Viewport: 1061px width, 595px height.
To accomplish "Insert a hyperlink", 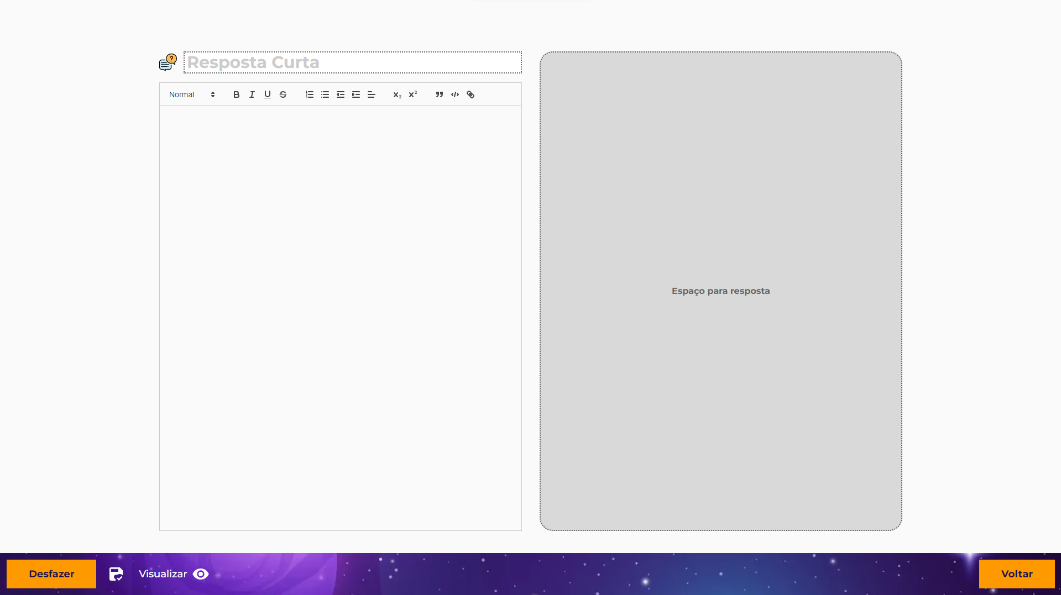I will pos(470,94).
